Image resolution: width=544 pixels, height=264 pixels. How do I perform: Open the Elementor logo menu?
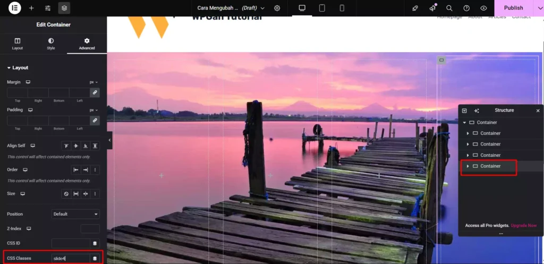click(14, 7)
